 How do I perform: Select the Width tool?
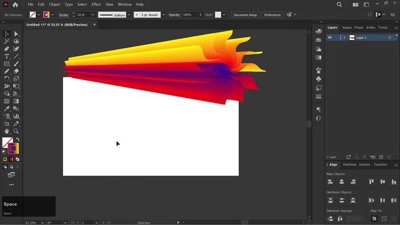point(7,86)
